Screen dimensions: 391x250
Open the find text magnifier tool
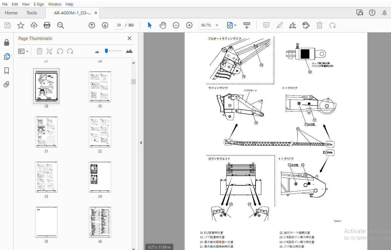tap(61, 25)
